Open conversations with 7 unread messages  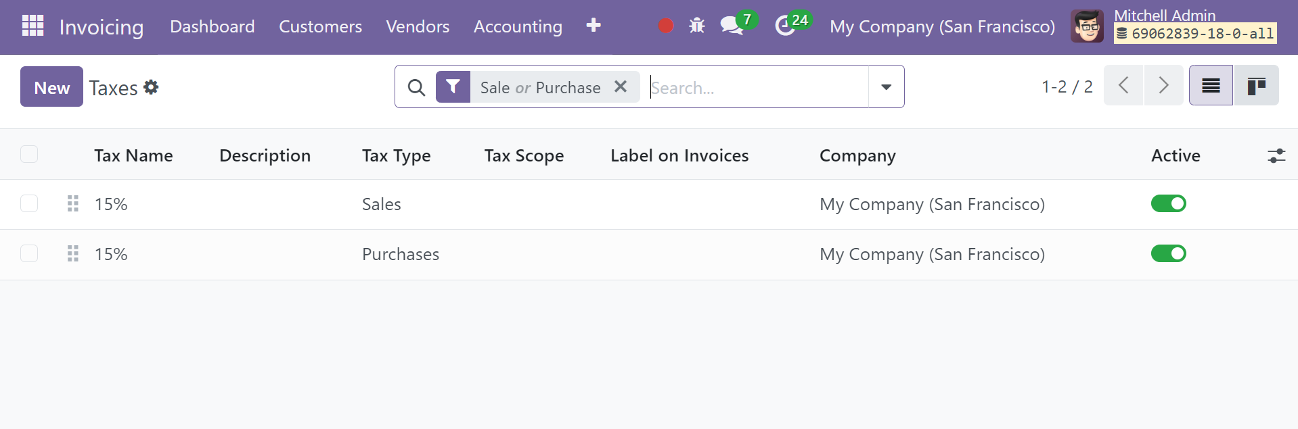click(x=738, y=24)
